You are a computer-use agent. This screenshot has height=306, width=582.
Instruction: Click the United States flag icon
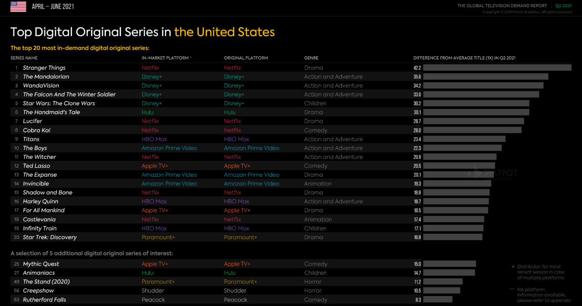coord(18,7)
